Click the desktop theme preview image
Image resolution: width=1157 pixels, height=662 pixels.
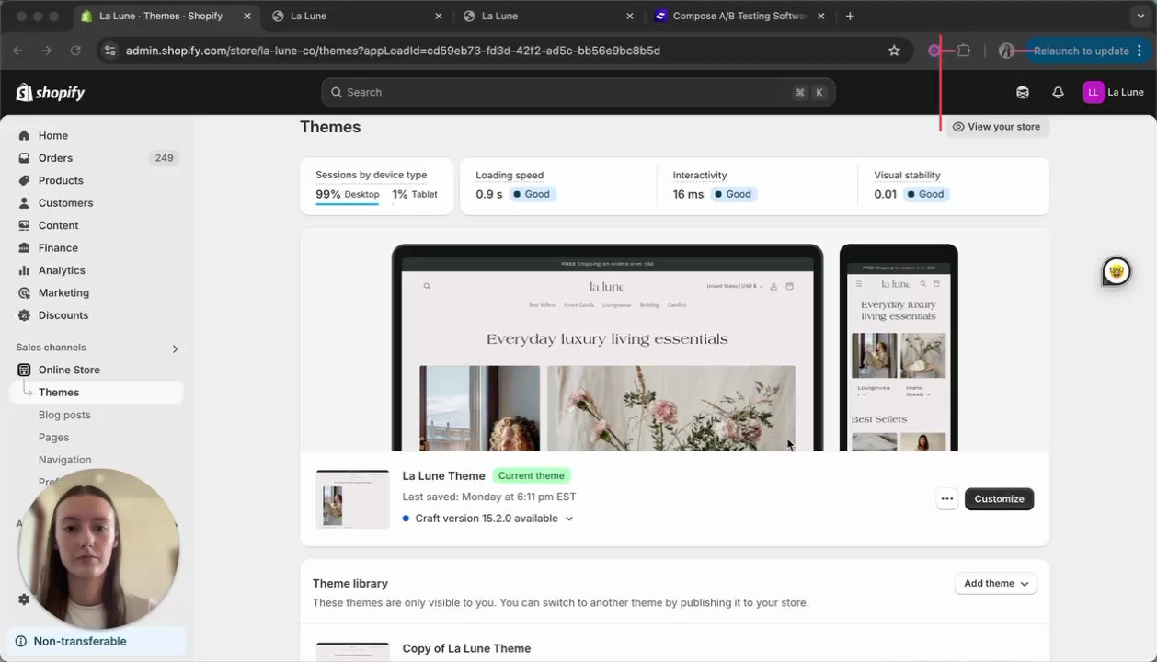(607, 348)
